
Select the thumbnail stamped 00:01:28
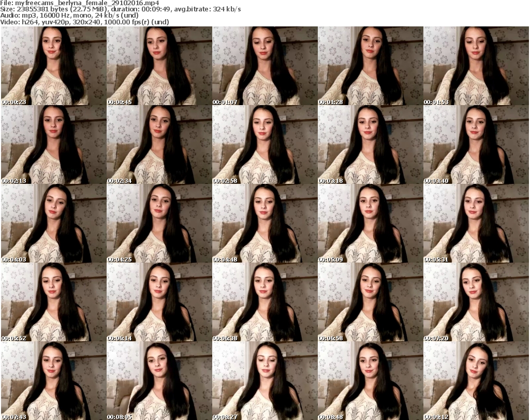[x=370, y=66]
